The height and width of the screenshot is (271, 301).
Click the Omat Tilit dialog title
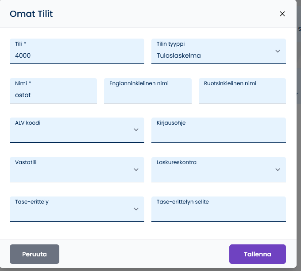coord(31,14)
